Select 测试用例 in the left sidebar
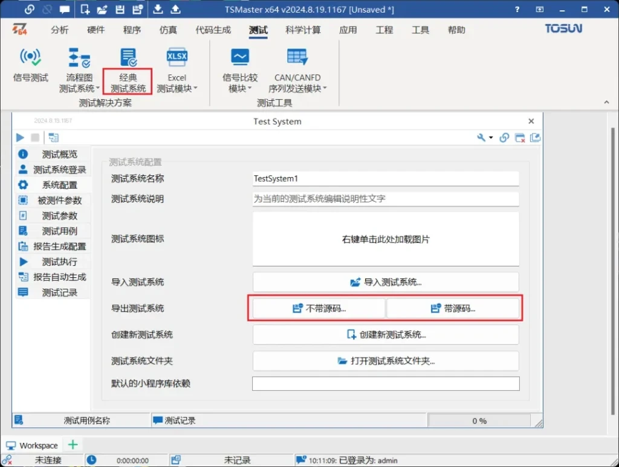The width and height of the screenshot is (619, 467). click(x=59, y=231)
